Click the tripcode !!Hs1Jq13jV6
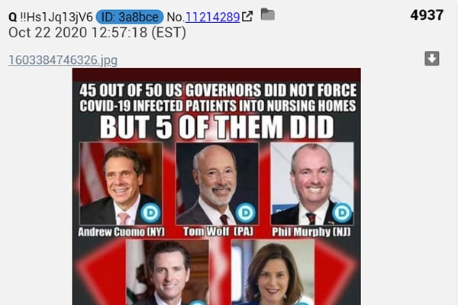 [56, 18]
